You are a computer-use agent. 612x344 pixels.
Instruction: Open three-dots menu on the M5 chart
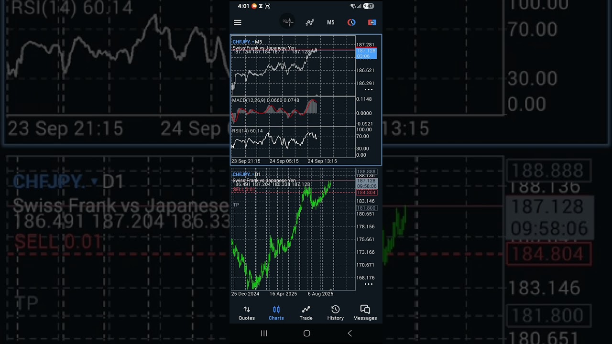[368, 90]
